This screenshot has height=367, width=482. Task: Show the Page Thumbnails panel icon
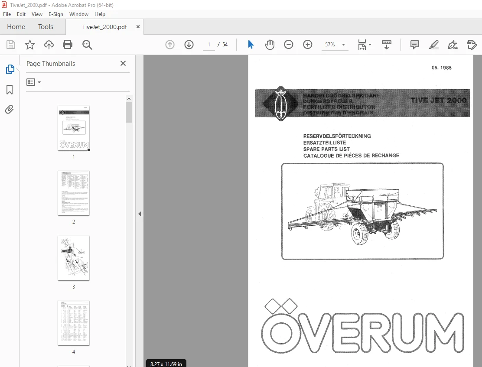pos(10,69)
